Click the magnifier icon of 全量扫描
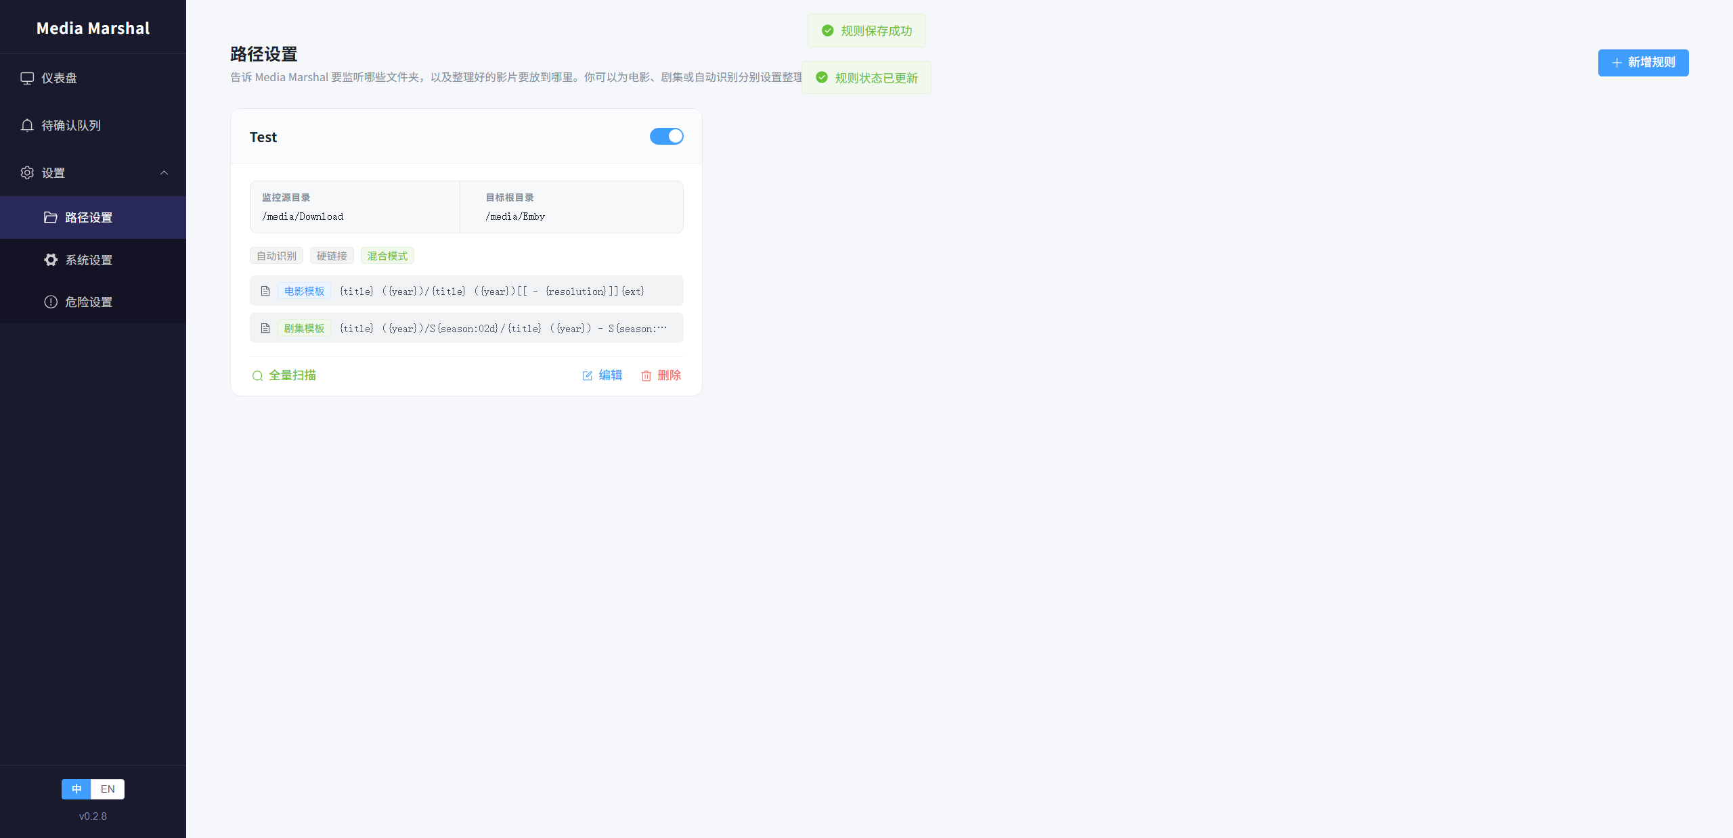 (x=257, y=375)
